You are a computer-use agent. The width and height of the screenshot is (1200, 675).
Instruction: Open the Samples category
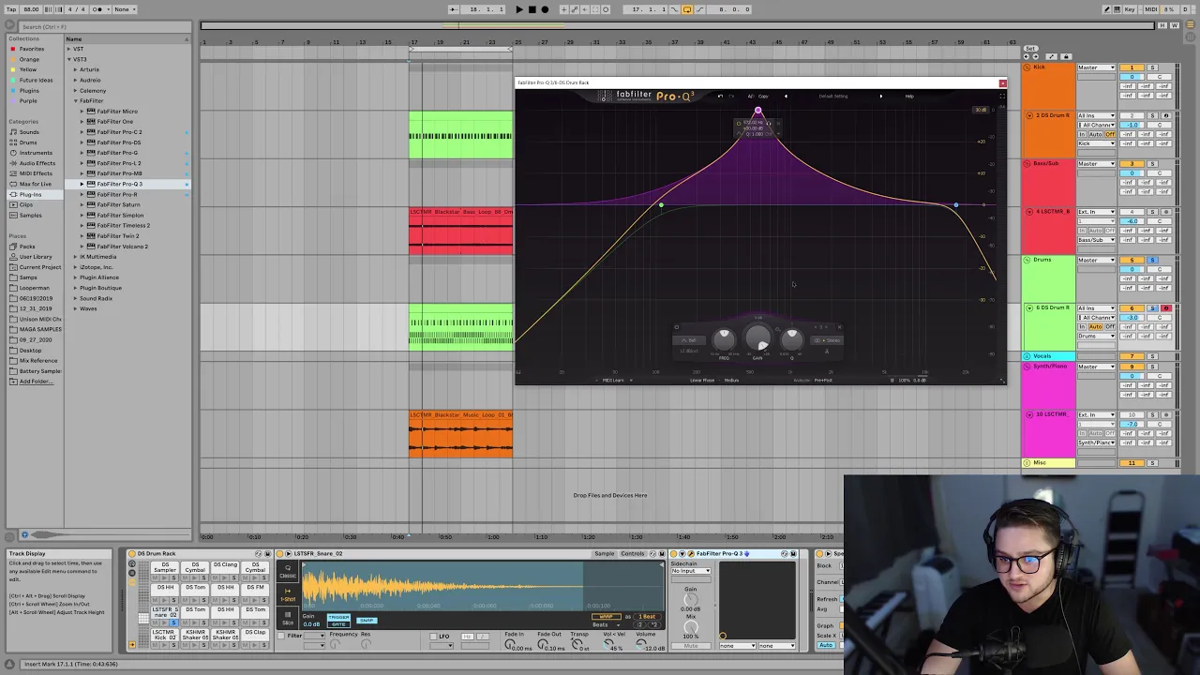[30, 215]
